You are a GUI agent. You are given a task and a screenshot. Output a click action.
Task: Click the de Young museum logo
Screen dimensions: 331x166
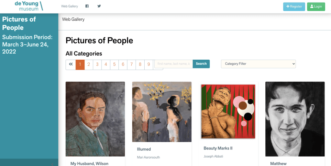click(x=28, y=6)
